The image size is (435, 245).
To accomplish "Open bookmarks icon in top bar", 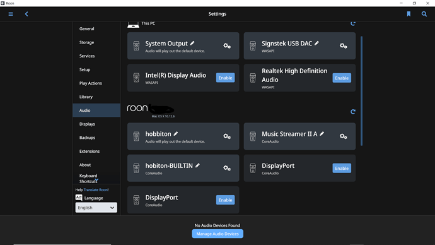I will coord(409,14).
